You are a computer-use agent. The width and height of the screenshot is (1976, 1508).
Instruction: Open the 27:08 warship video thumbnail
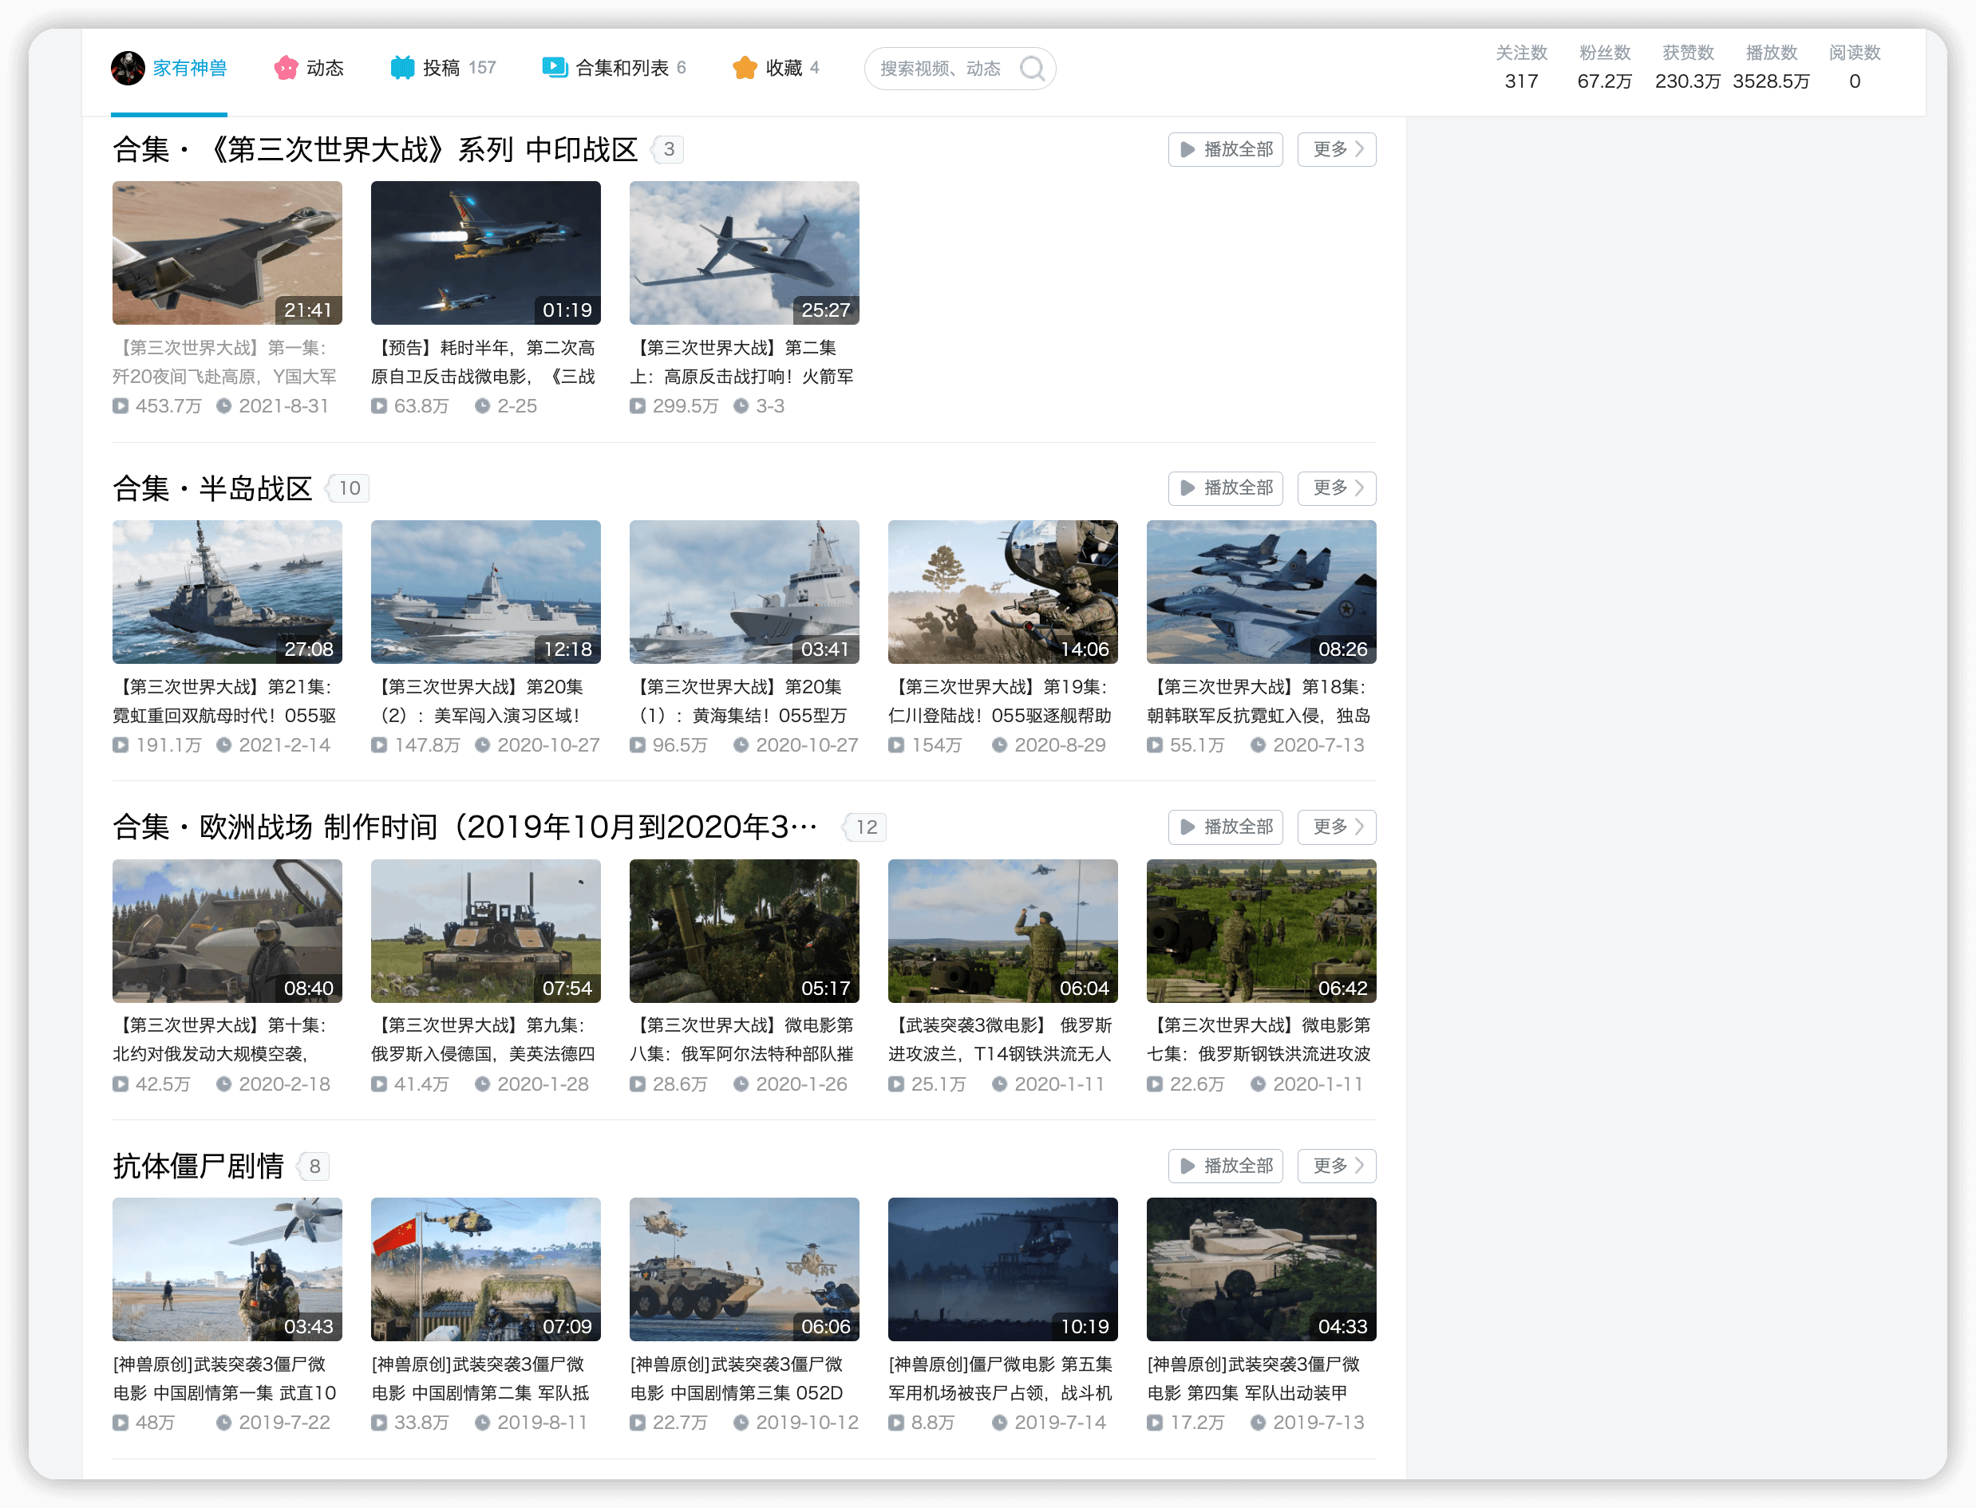click(227, 592)
